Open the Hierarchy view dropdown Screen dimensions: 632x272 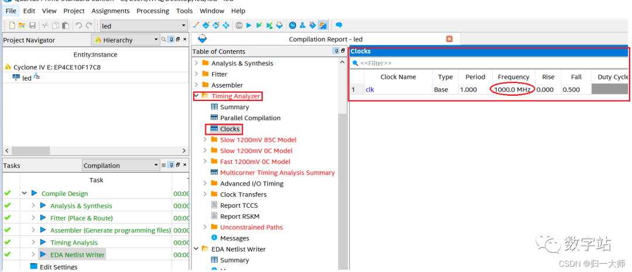[x=126, y=40]
